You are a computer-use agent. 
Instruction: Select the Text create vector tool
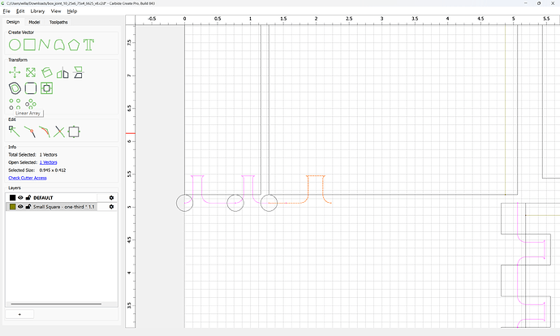(88, 45)
